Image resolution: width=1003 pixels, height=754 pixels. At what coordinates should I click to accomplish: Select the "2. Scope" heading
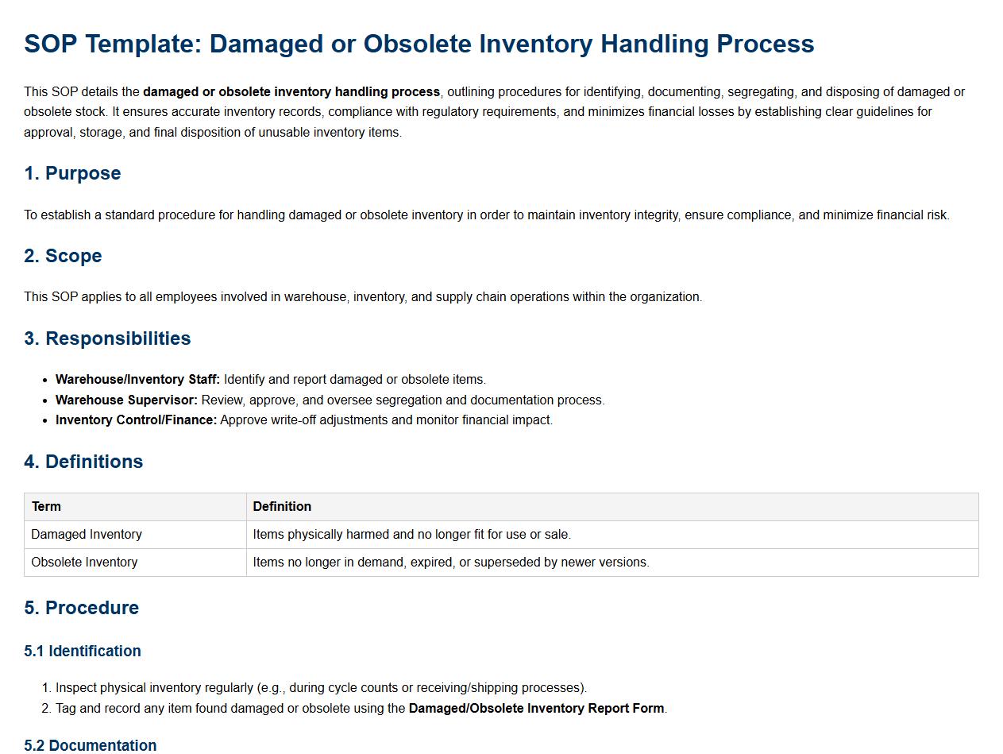[x=63, y=256]
